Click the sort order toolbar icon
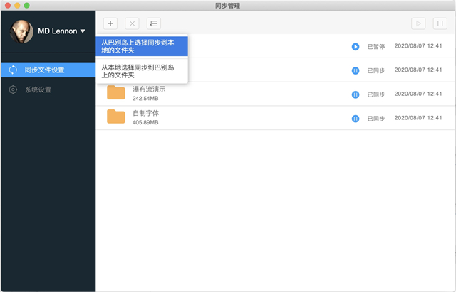The height and width of the screenshot is (292, 456). 153,23
